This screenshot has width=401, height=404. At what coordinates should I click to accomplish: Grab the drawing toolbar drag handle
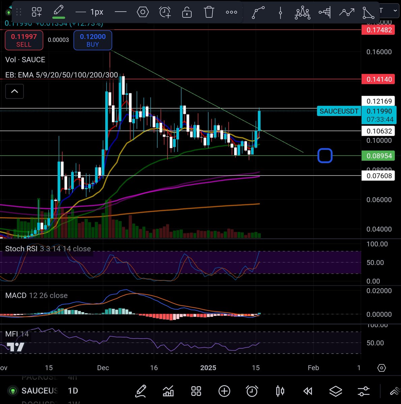pos(19,12)
